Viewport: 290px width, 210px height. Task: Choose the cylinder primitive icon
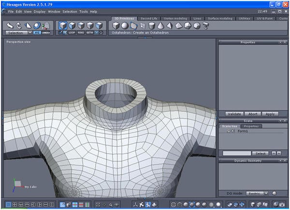click(152, 26)
